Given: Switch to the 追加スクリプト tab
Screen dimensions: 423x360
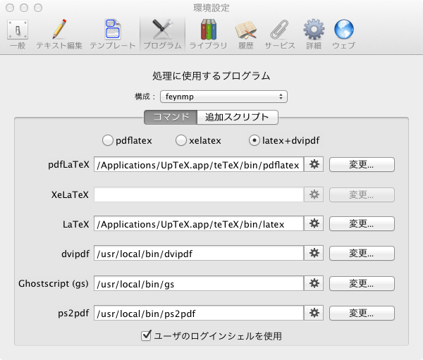Looking at the screenshot, I should tap(236, 117).
